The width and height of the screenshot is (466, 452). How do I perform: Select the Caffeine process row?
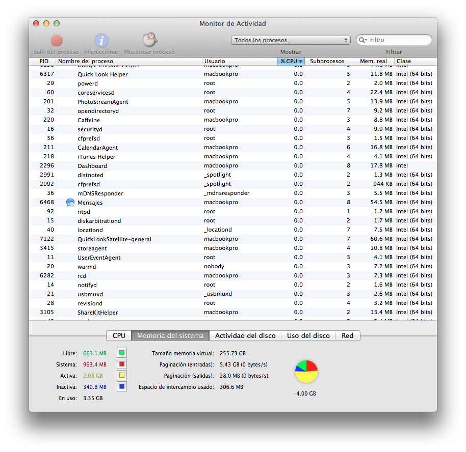(x=233, y=120)
